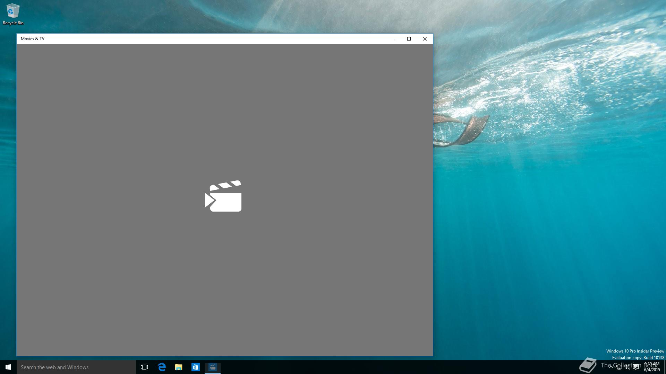Select the Movies & TV taskbar icon
Viewport: 666px width, 374px height.
213,367
